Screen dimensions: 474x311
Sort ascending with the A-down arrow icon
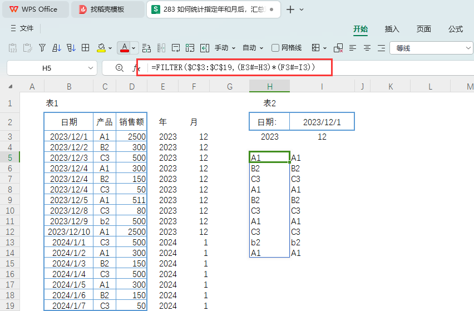(57, 48)
